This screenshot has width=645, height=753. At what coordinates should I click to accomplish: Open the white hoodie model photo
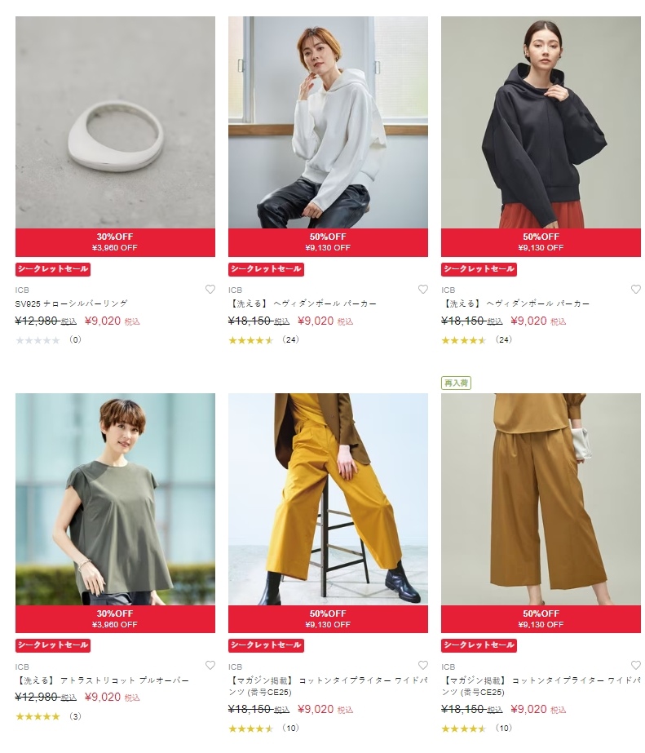coord(328,122)
